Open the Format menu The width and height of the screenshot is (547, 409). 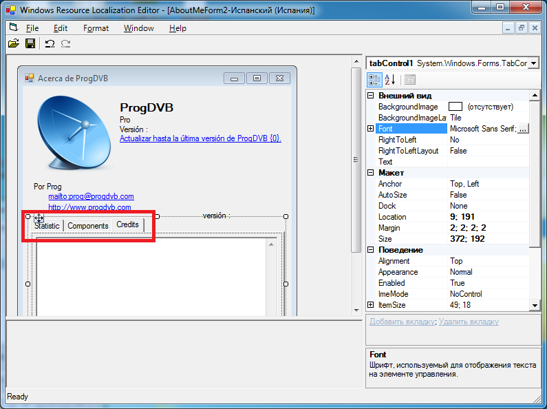pos(96,28)
